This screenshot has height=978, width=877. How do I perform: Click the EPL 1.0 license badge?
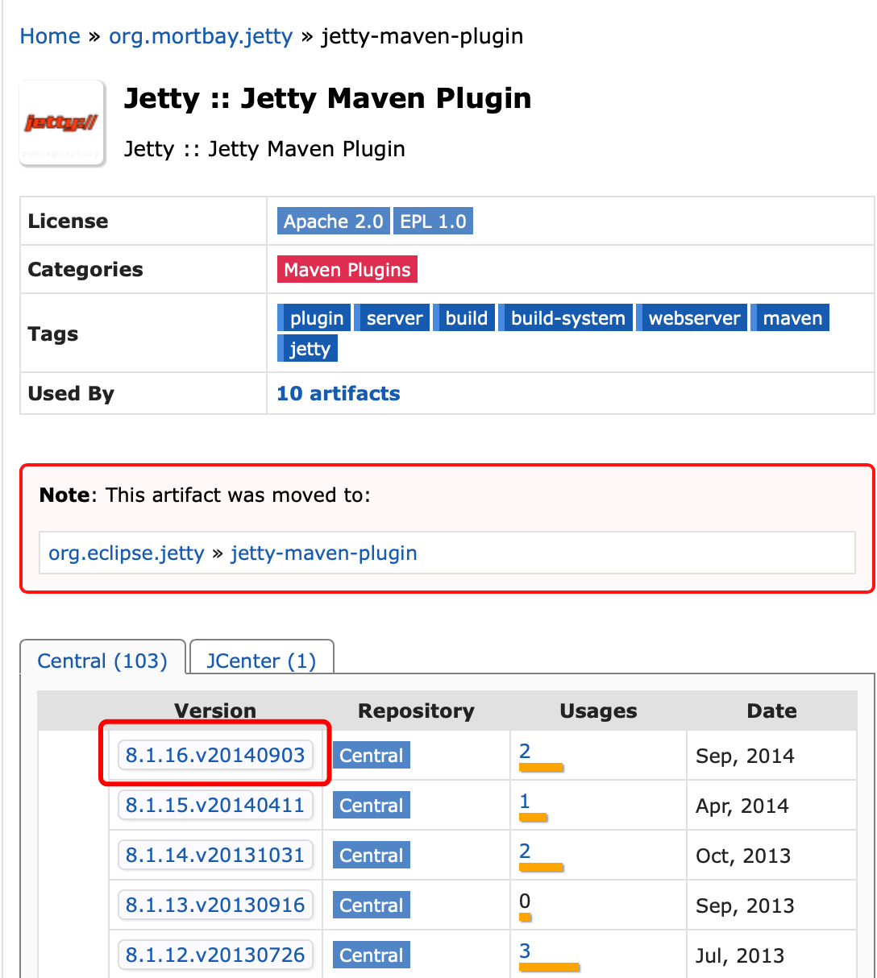click(433, 222)
